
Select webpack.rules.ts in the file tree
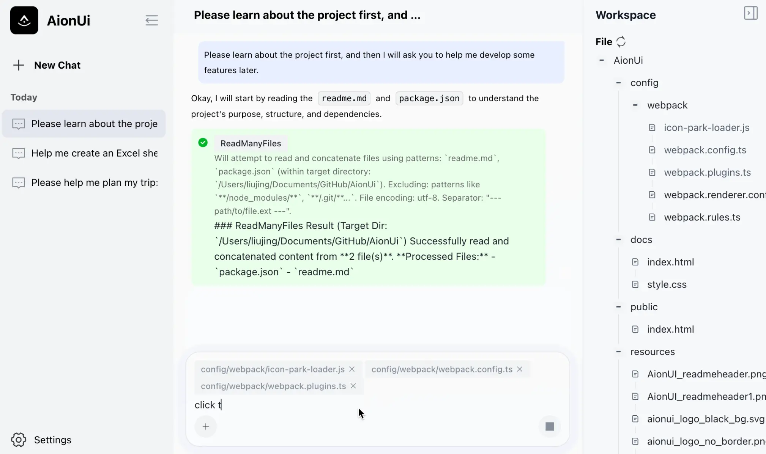coord(702,217)
